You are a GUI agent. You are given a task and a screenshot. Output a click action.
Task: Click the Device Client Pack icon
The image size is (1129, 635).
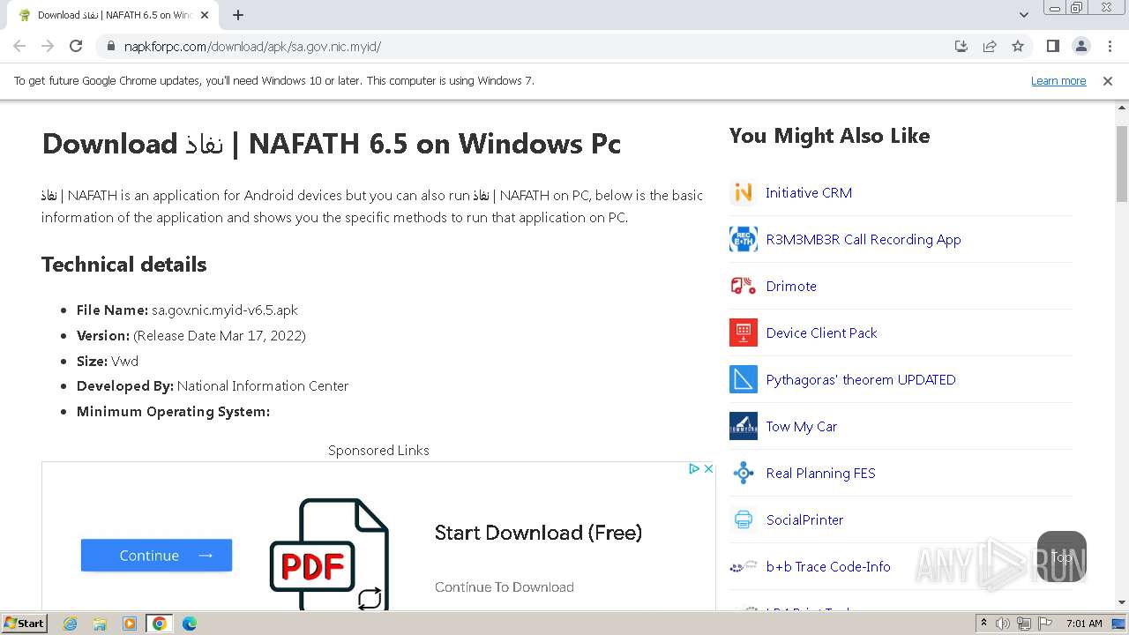744,332
